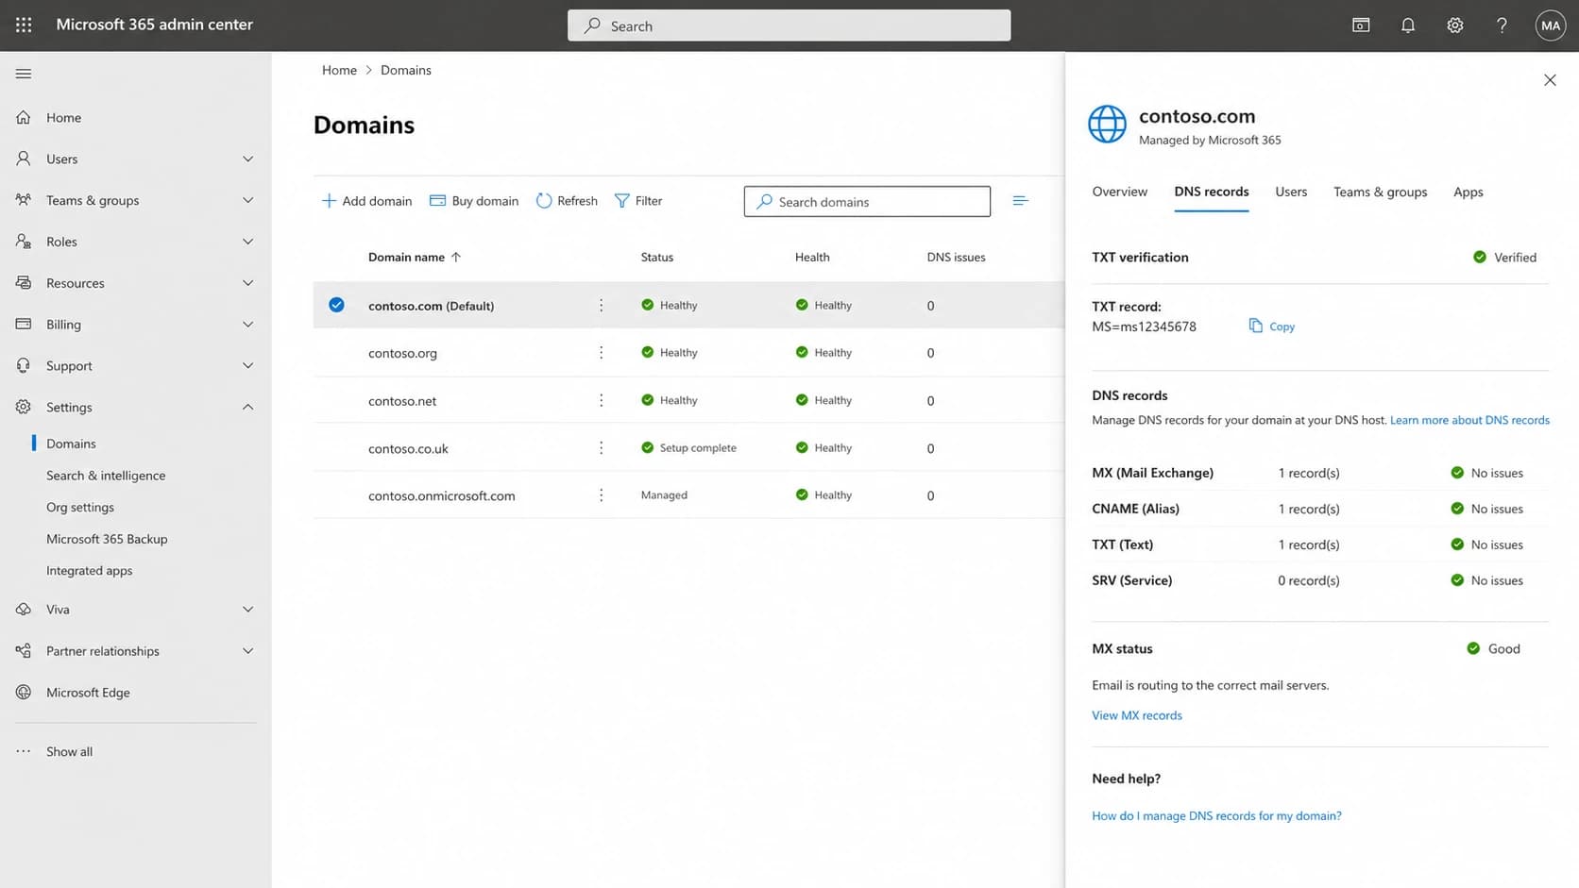Click the Support headset icon in sidebar

tap(24, 365)
